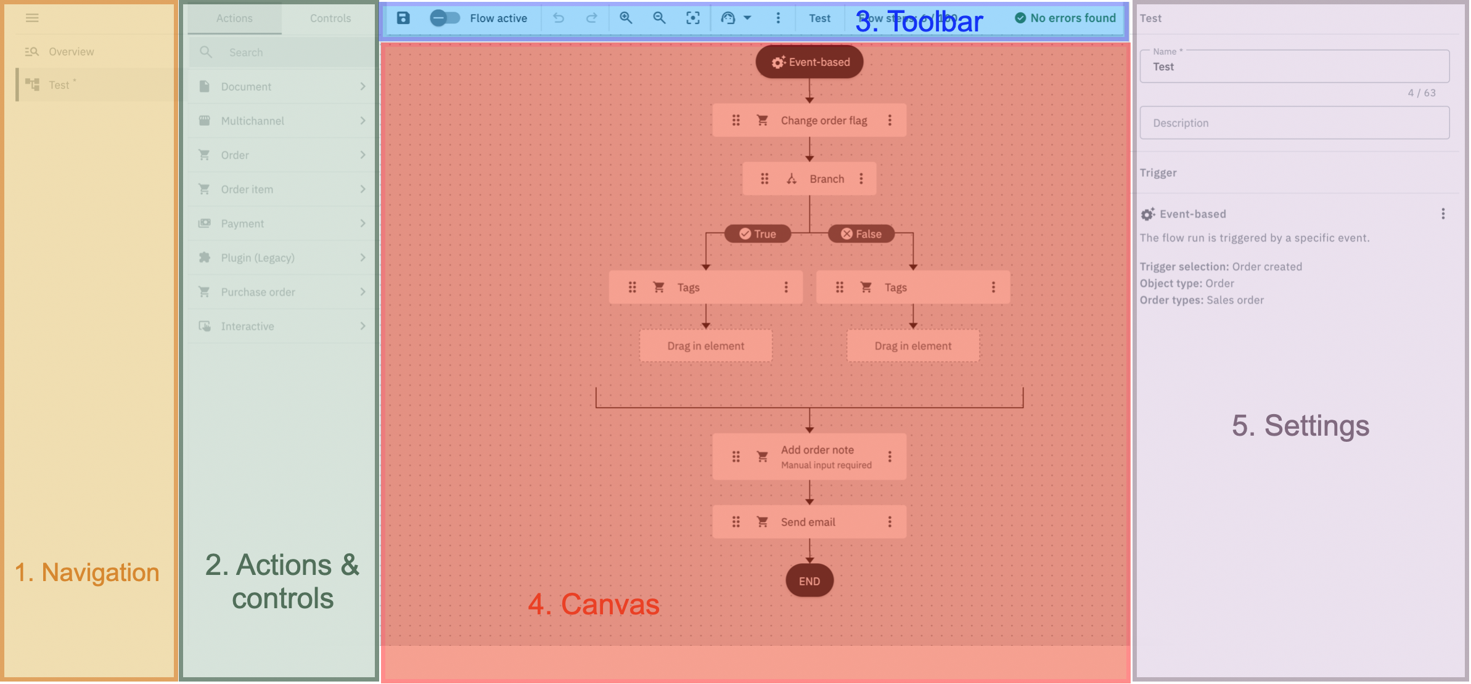Viewport: 1471px width, 684px height.
Task: Expand the Multichannel actions category
Action: [282, 121]
